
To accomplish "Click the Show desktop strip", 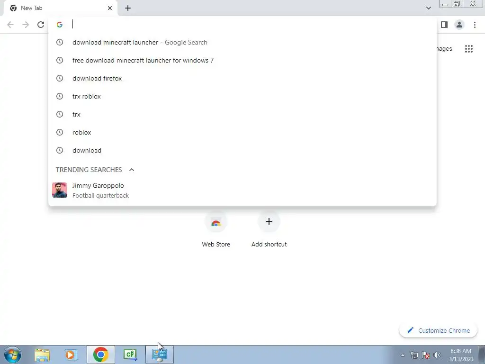I will (482, 355).
